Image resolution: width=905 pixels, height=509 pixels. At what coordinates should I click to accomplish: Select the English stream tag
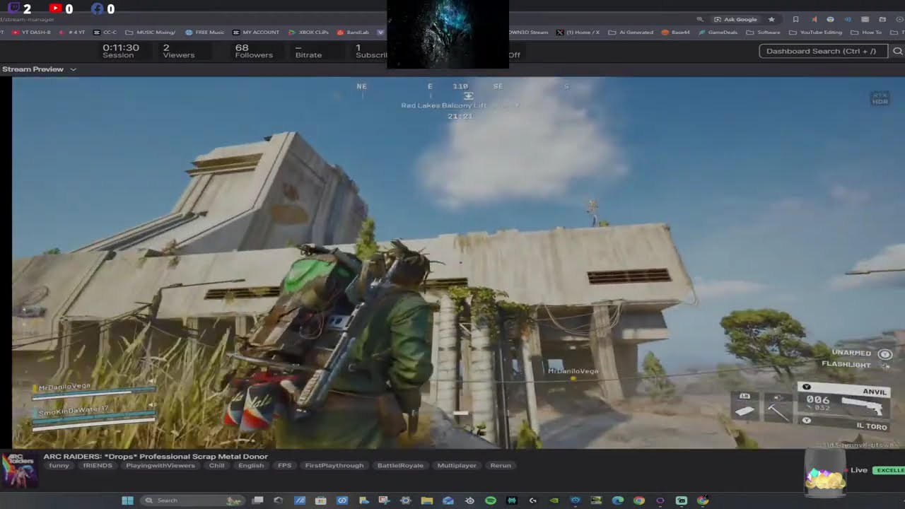pyautogui.click(x=251, y=466)
